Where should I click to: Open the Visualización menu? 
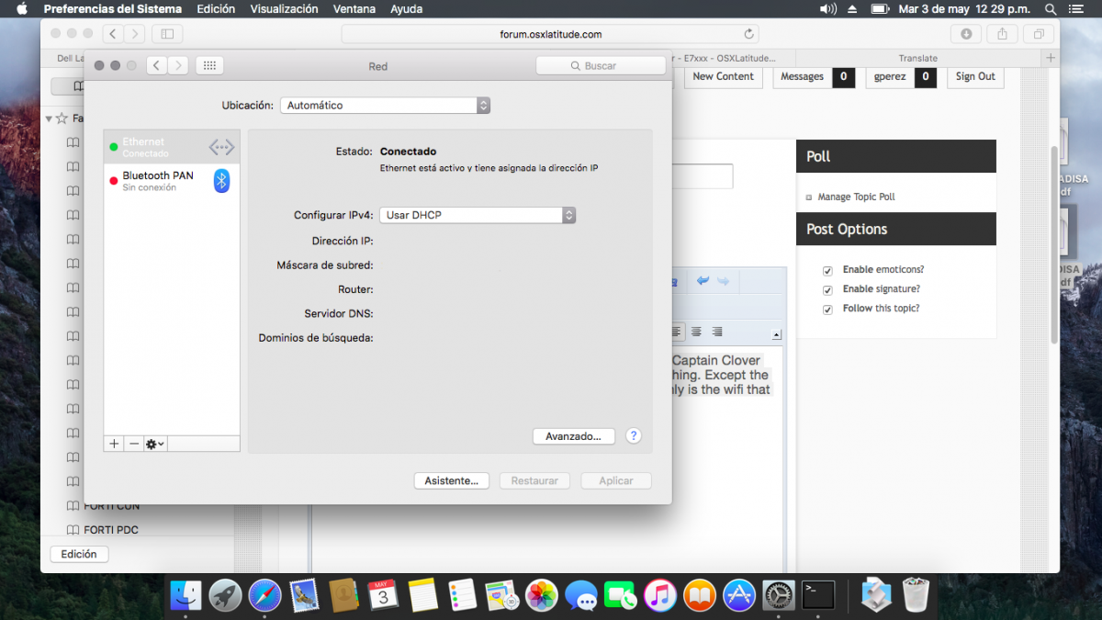[284, 9]
